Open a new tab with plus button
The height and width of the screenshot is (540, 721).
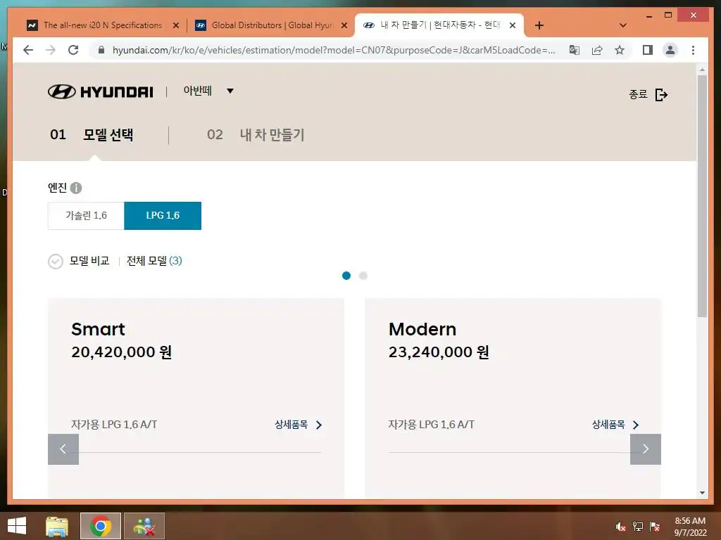tap(539, 26)
